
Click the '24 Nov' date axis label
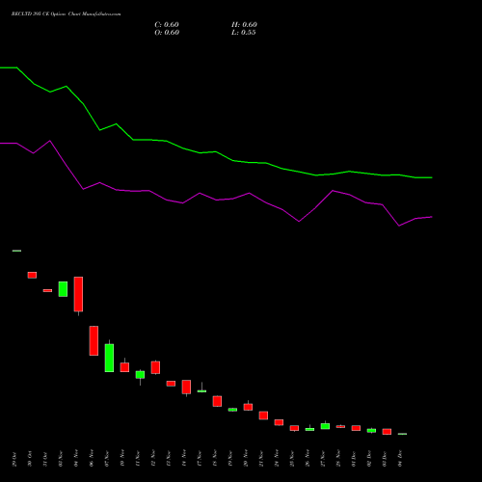click(x=277, y=459)
